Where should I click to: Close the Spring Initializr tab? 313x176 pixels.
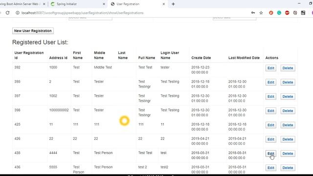tap(104, 4)
